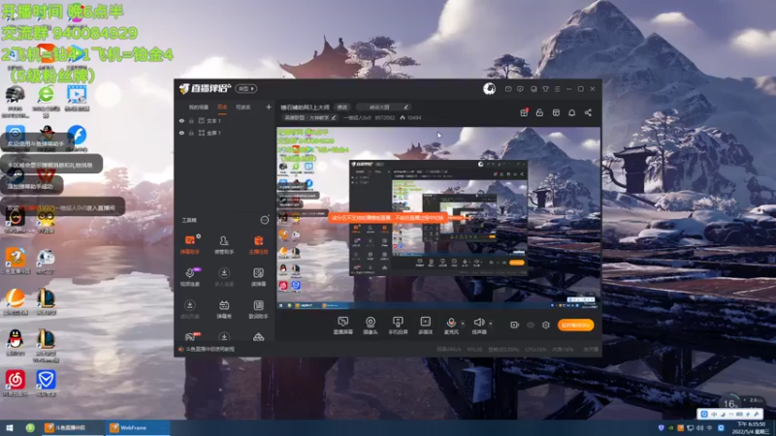
Task: Click the orange start live button
Action: click(x=575, y=325)
